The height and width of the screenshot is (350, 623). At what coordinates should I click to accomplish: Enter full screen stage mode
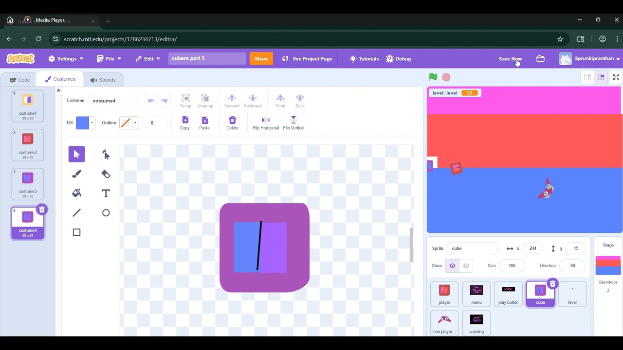click(x=616, y=77)
